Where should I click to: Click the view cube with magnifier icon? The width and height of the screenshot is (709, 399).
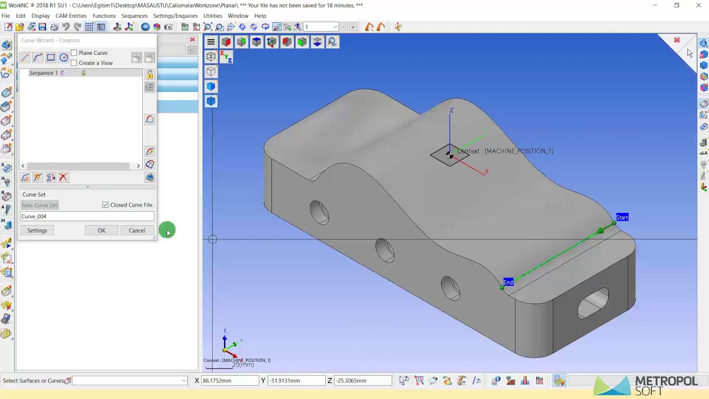click(332, 42)
